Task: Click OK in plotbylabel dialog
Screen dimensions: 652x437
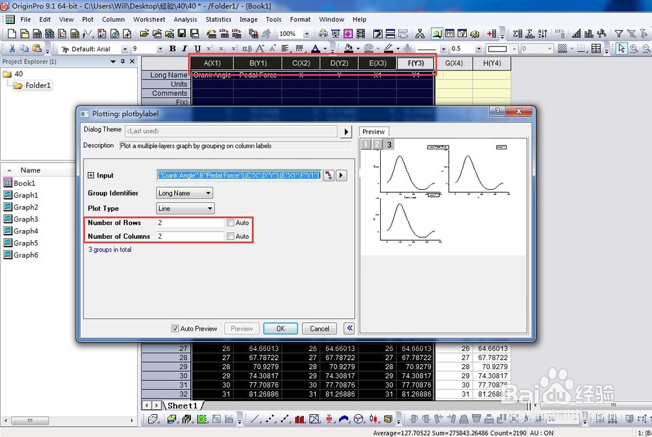Action: point(280,329)
